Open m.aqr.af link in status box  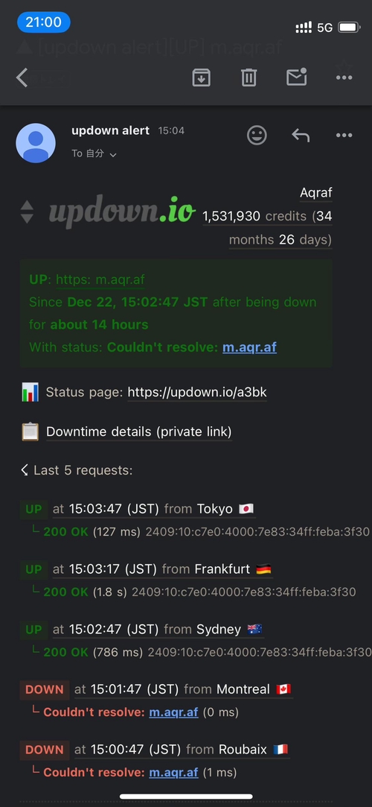[x=250, y=347]
